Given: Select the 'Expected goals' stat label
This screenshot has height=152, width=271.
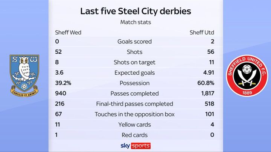Looking at the screenshot, I should click(134, 72).
